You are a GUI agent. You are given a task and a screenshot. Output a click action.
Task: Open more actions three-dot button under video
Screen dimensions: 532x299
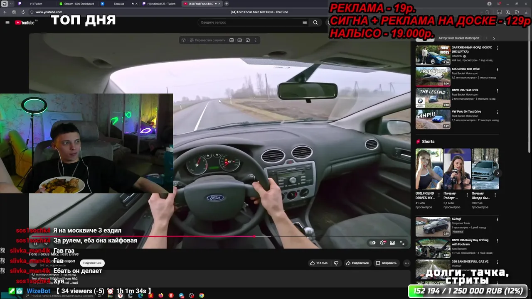[407, 263]
